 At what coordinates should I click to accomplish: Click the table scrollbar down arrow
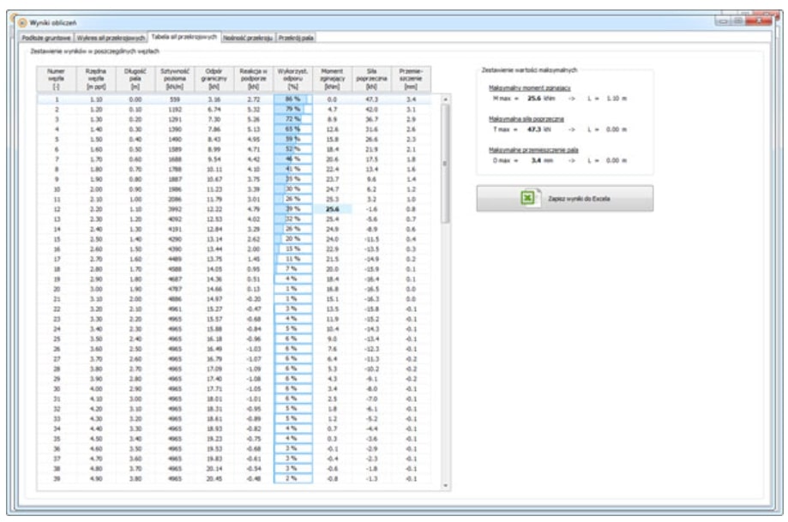[x=444, y=484]
